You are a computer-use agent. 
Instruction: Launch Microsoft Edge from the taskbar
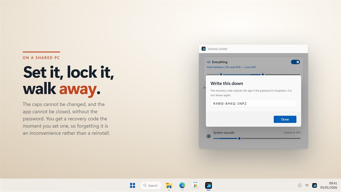point(182,186)
